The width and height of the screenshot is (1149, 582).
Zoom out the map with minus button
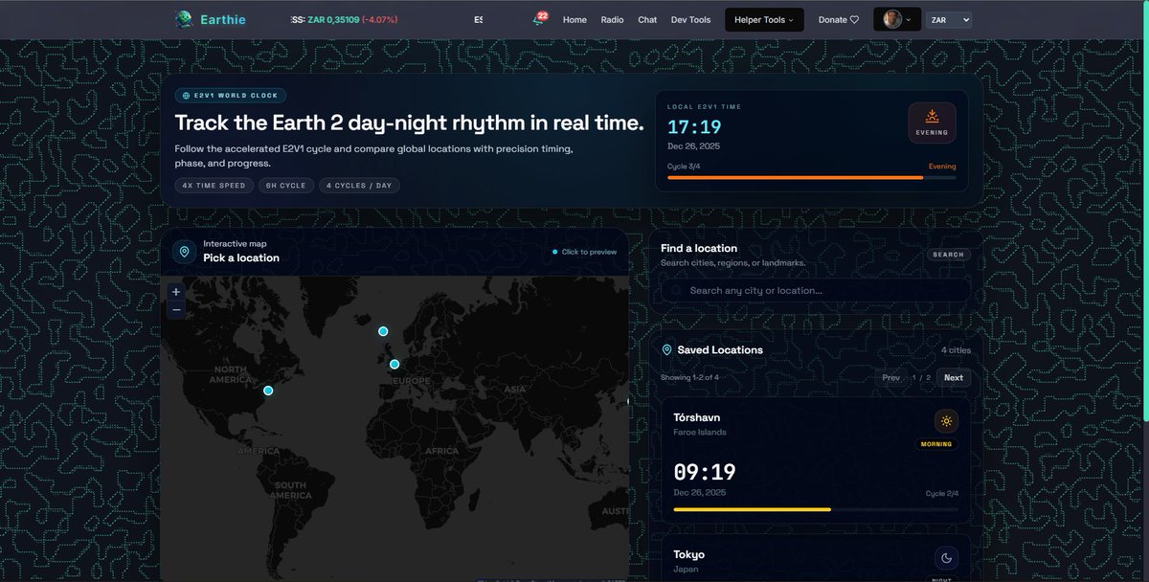175,309
